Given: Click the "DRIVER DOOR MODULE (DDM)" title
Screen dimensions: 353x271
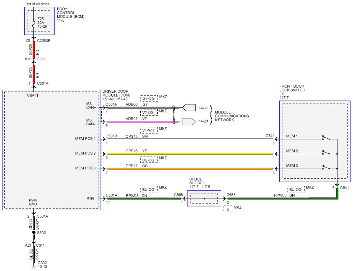Looking at the screenshot, I should point(116,93).
